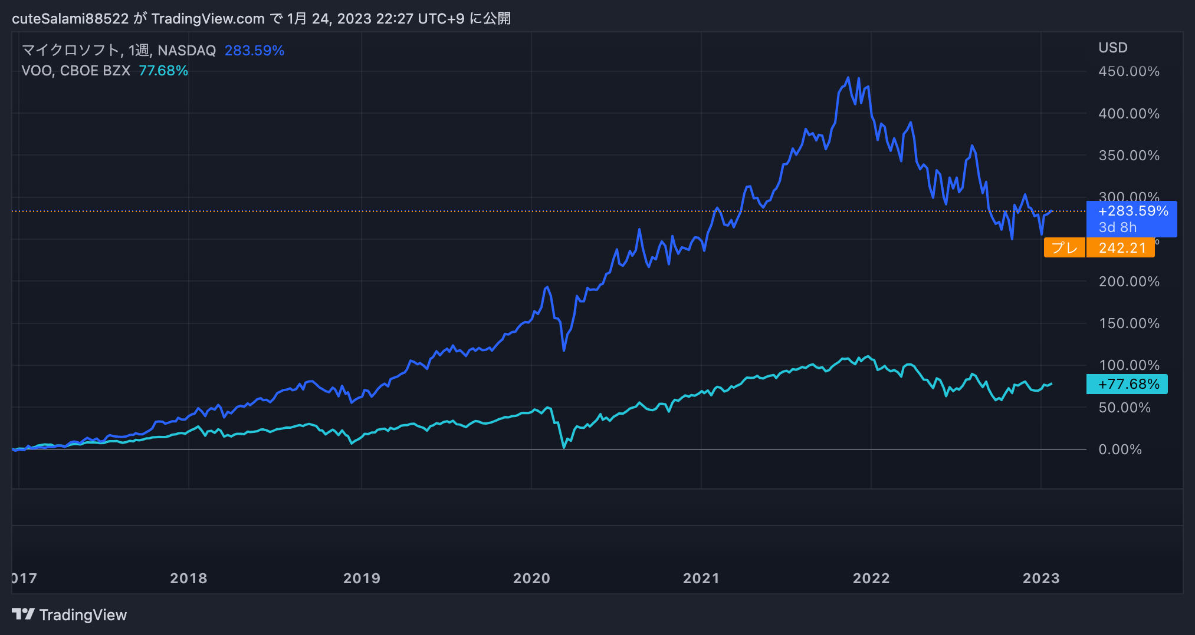
Task: Click the 350.00% scale label
Action: (1129, 156)
